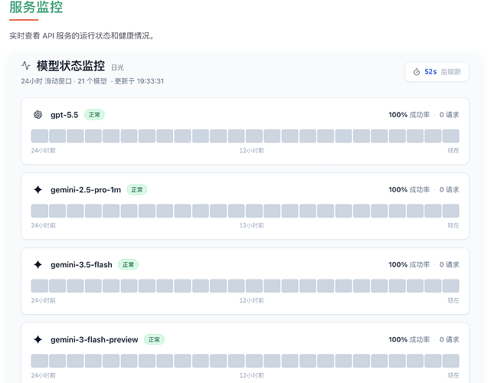Screen dimensions: 488x383
Task: Click the 更新于 19:33:31 timestamp
Action: 139,81
